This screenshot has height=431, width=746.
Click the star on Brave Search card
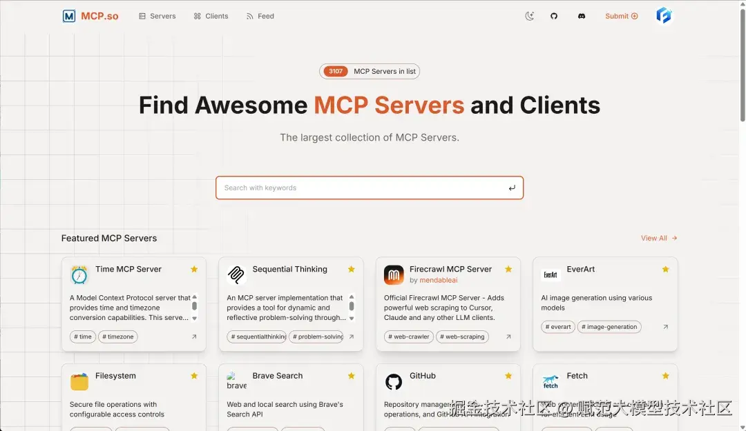(x=351, y=376)
